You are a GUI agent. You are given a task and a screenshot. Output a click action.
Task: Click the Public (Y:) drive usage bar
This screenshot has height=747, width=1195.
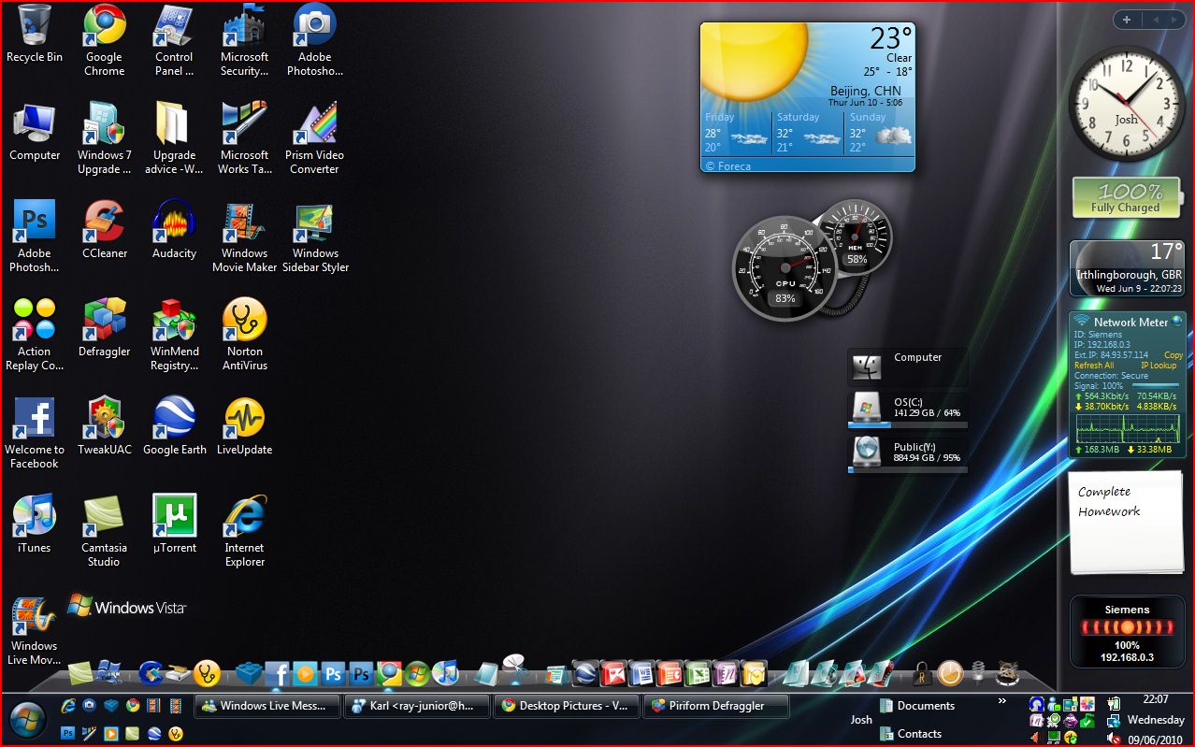(907, 470)
